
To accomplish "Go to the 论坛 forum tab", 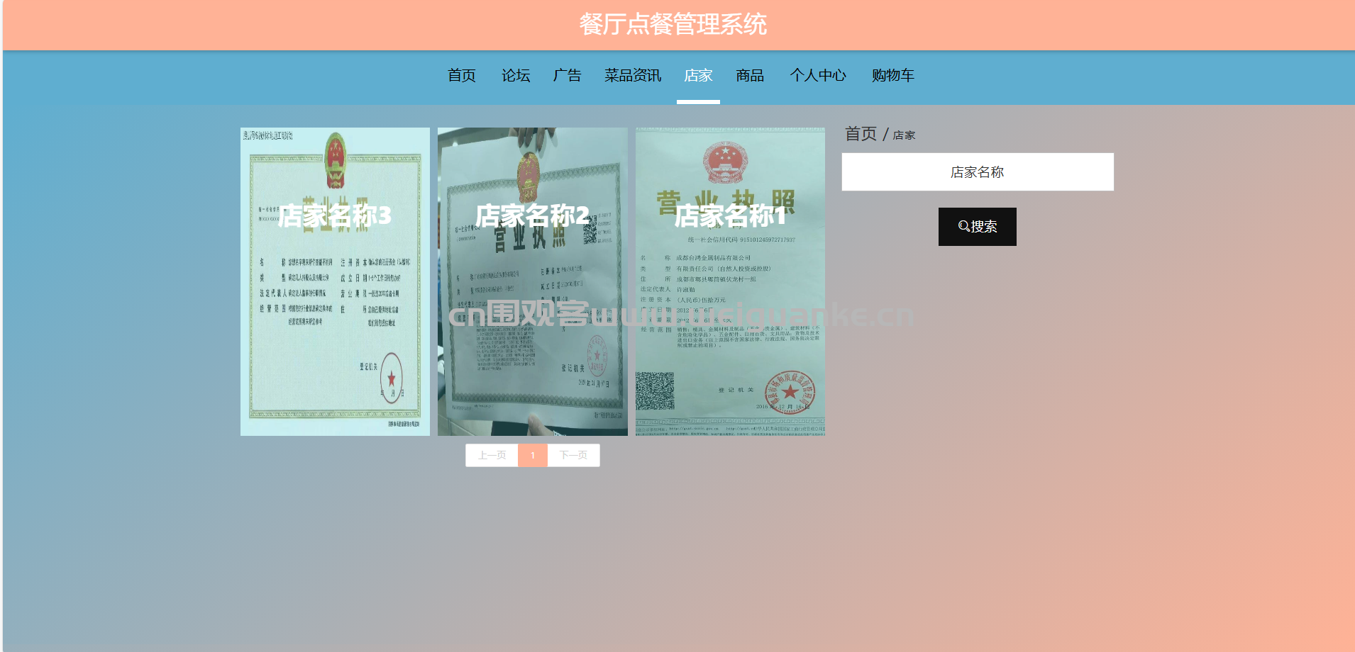I will 516,75.
